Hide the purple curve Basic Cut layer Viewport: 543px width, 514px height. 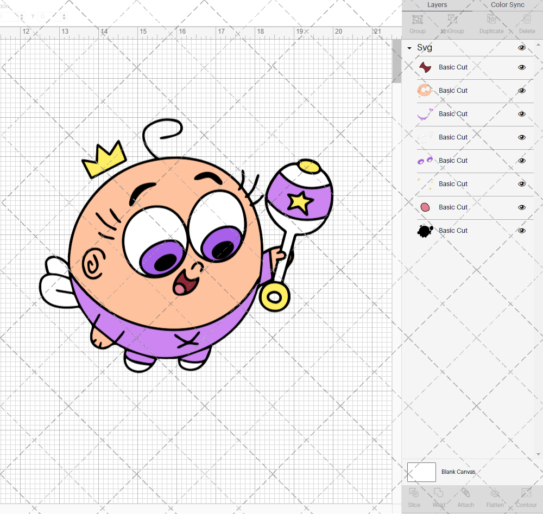pyautogui.click(x=521, y=114)
